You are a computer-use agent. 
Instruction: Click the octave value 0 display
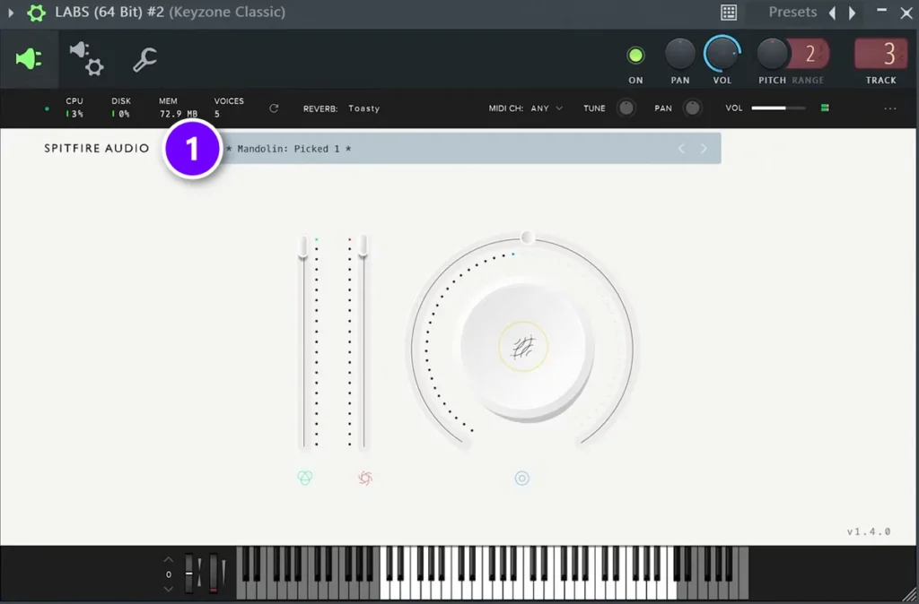click(x=168, y=574)
